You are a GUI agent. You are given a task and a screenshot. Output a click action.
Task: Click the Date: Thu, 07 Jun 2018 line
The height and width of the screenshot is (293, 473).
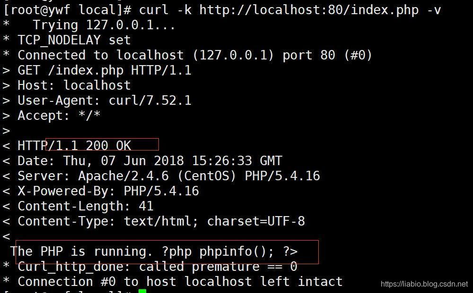(x=149, y=160)
